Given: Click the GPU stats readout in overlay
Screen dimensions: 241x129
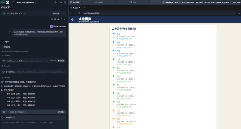Looking at the screenshot, I should point(205,2).
